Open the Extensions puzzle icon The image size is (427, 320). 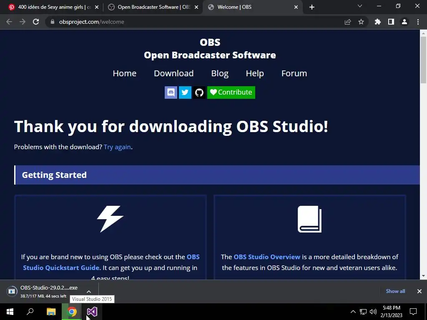tap(378, 22)
